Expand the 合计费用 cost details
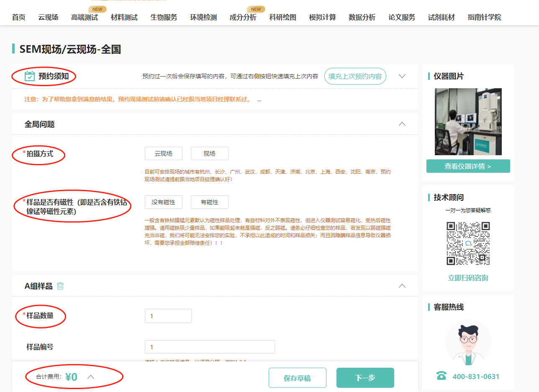Image resolution: width=539 pixels, height=392 pixels. click(91, 377)
